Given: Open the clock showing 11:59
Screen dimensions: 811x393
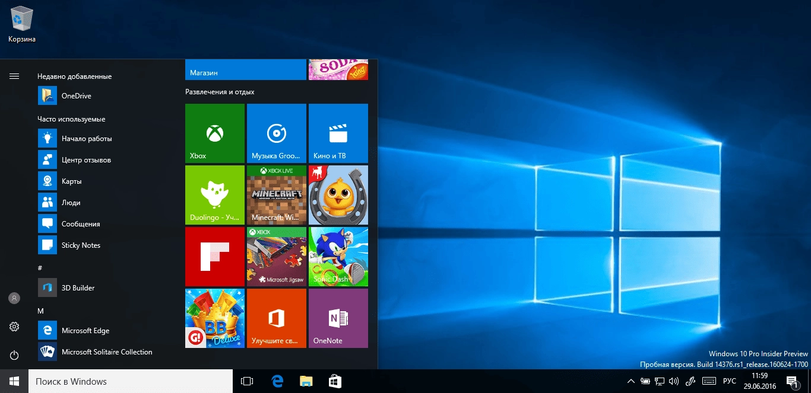Looking at the screenshot, I should coord(759,381).
